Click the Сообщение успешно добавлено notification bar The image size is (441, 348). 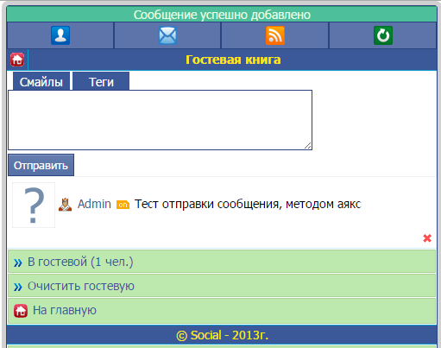point(222,15)
